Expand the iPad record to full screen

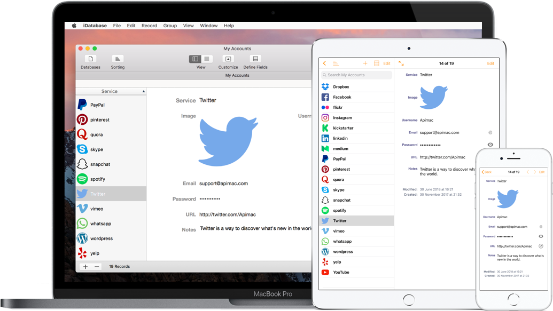pos(401,63)
